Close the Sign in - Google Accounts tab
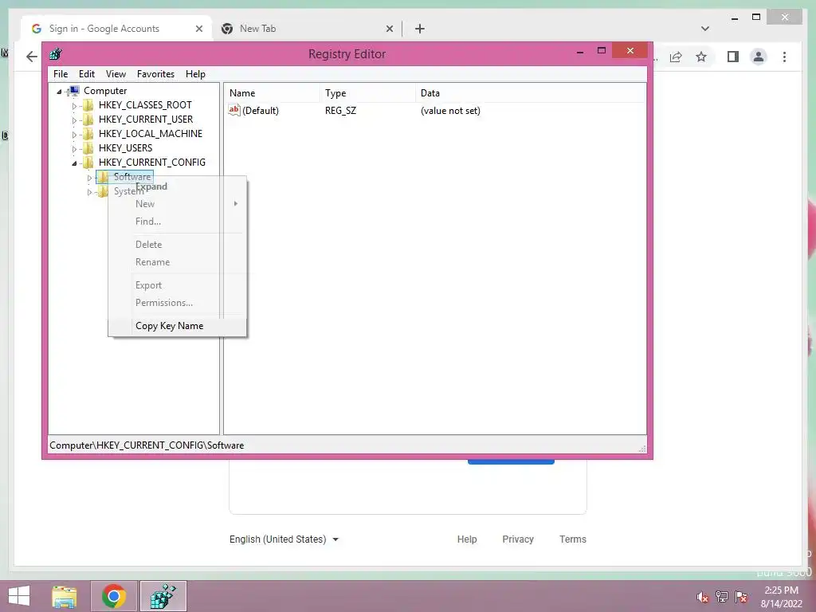816x612 pixels. [198, 29]
